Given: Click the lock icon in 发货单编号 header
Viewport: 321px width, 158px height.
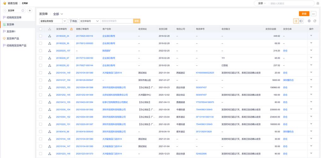Looking at the screenshot, I should 71,29.
